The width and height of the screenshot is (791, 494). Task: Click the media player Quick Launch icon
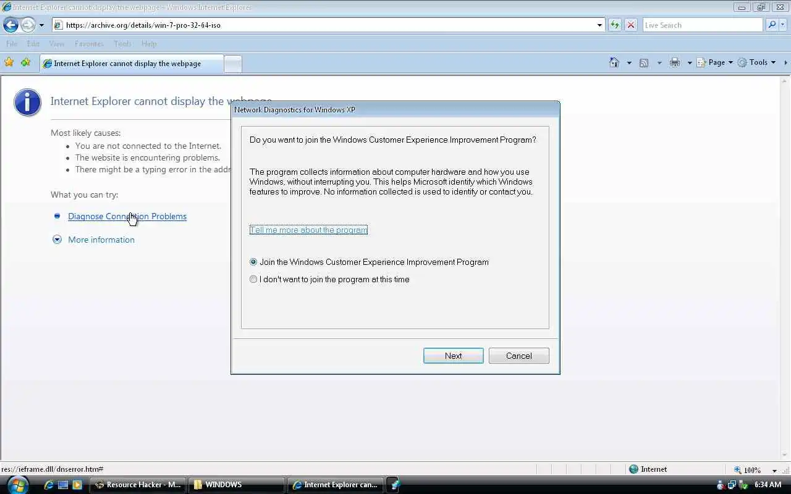77,485
